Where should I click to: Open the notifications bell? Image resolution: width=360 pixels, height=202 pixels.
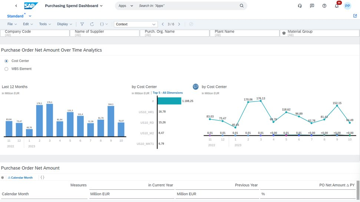click(x=337, y=6)
